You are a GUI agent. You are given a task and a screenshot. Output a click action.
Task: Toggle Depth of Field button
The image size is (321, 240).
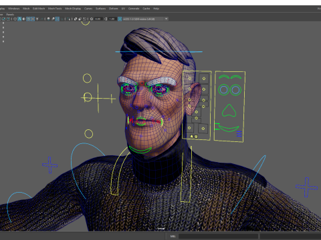tap(62, 19)
